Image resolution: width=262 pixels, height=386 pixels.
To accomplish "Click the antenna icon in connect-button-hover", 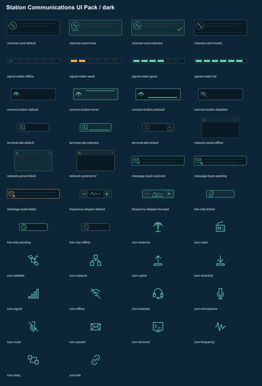I will click(79, 94).
